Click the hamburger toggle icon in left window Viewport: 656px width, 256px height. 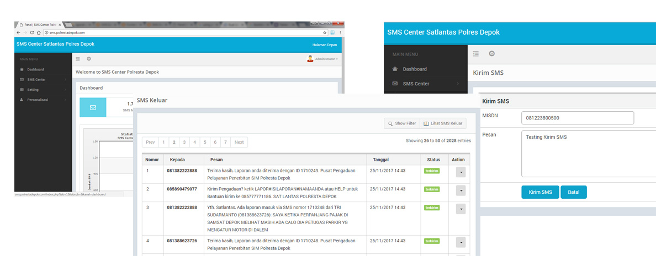pyautogui.click(x=78, y=59)
